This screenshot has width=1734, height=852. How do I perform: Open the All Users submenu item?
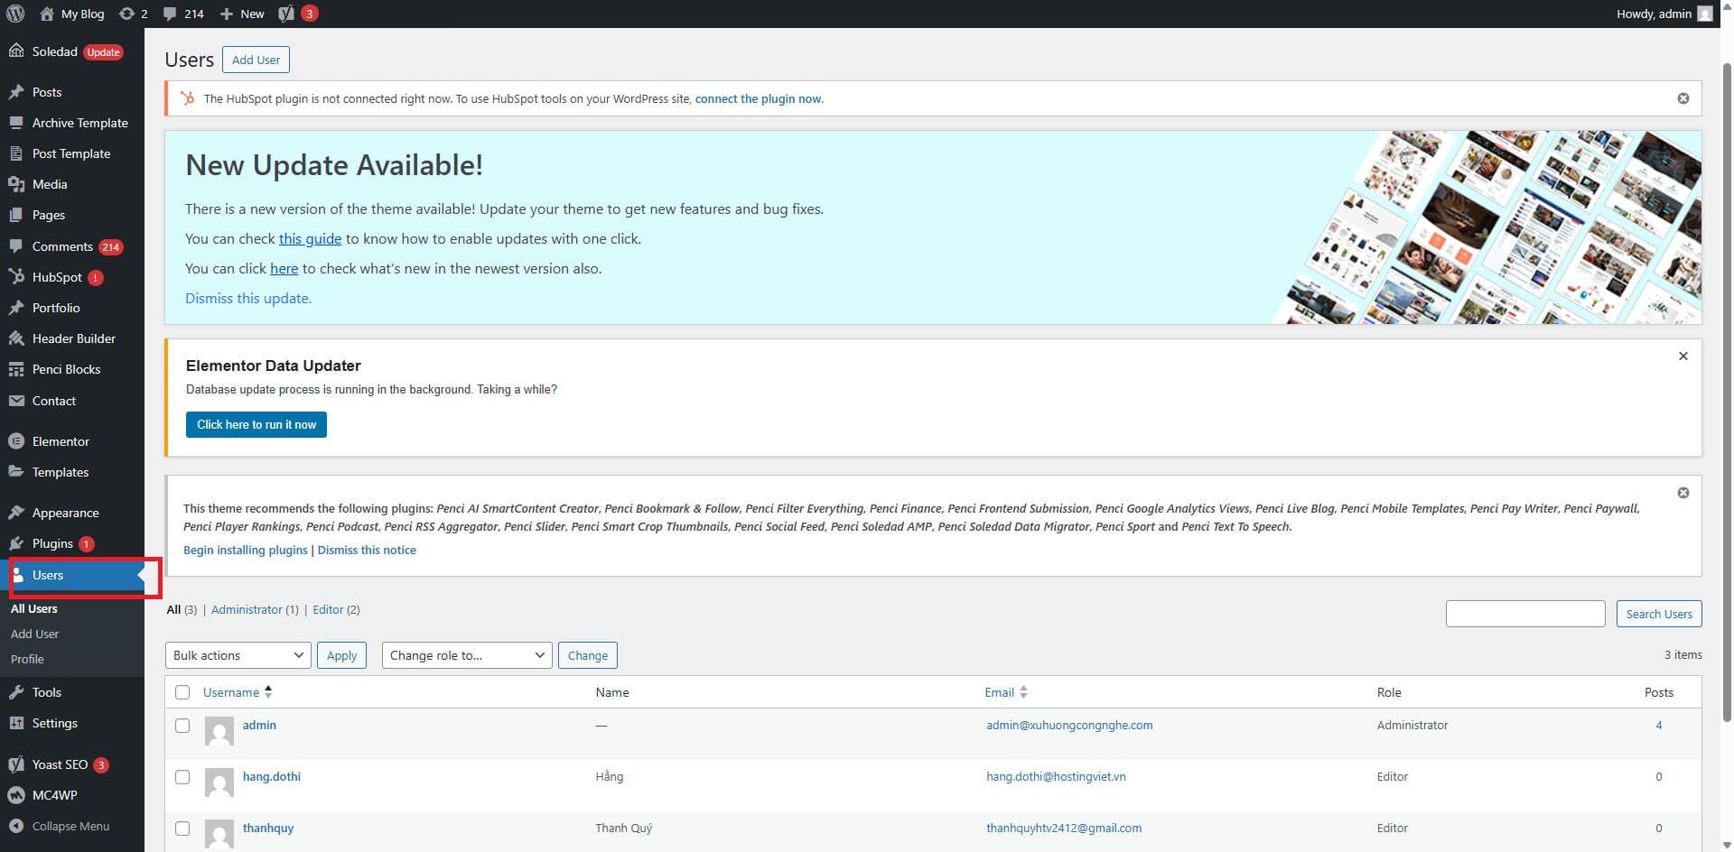34,608
